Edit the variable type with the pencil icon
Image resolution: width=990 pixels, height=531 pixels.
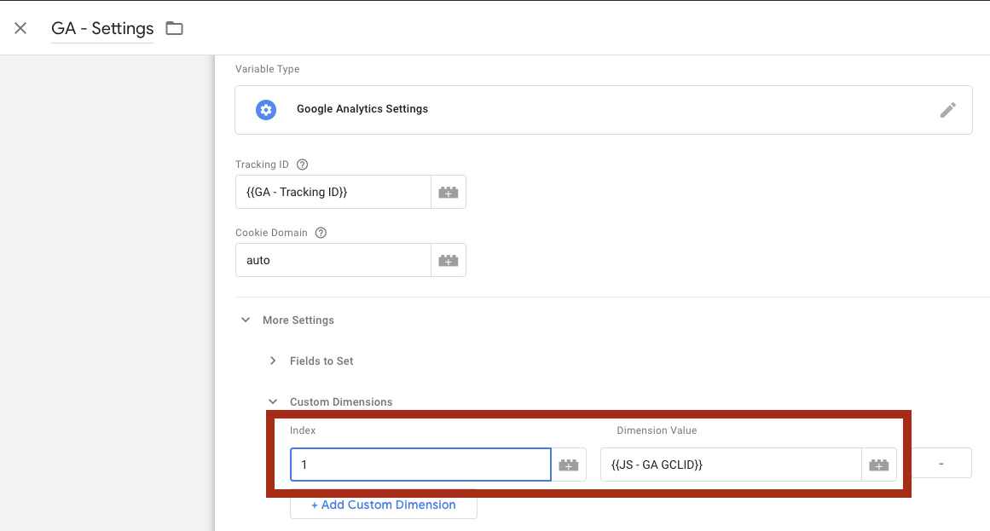947,110
